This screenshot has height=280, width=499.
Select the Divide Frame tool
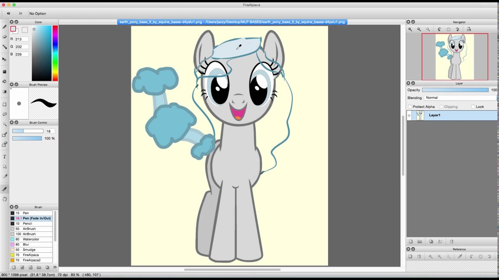click(x=4, y=176)
